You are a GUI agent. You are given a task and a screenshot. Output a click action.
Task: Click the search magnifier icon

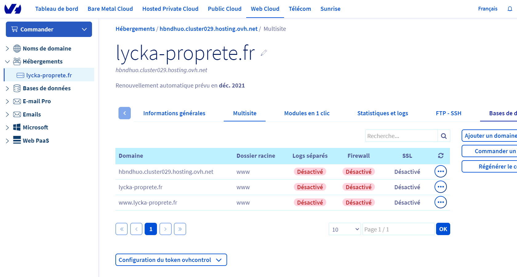pyautogui.click(x=443, y=136)
